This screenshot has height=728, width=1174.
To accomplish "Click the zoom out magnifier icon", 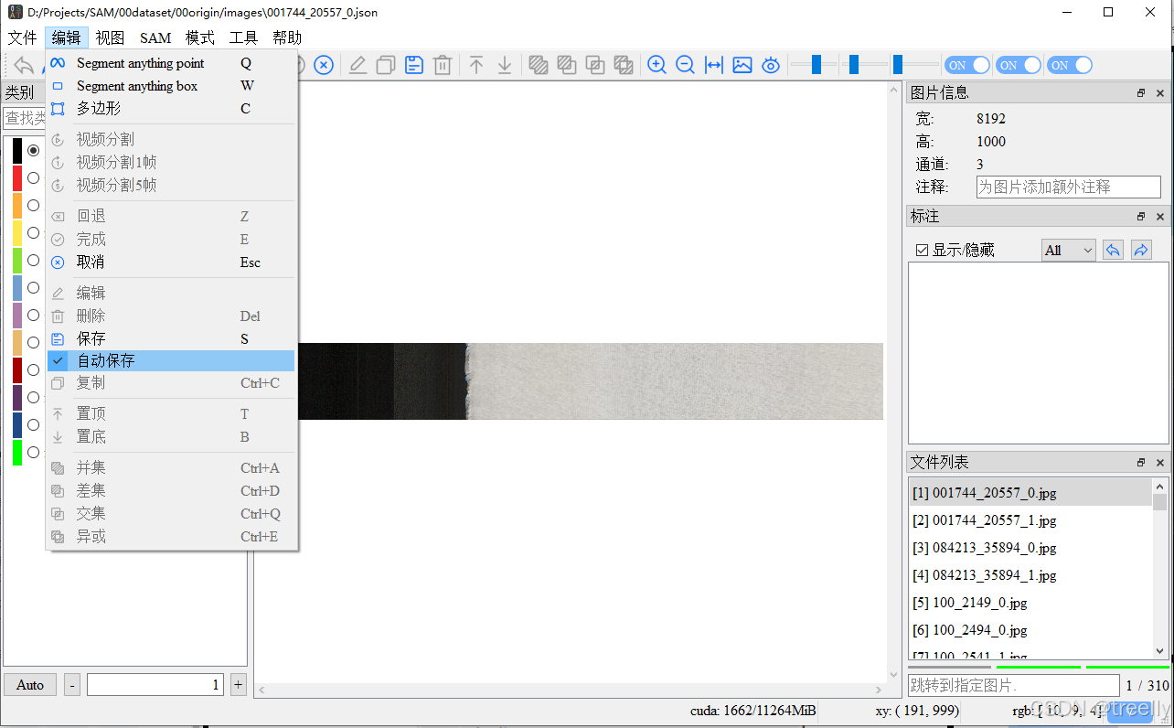I will point(685,65).
